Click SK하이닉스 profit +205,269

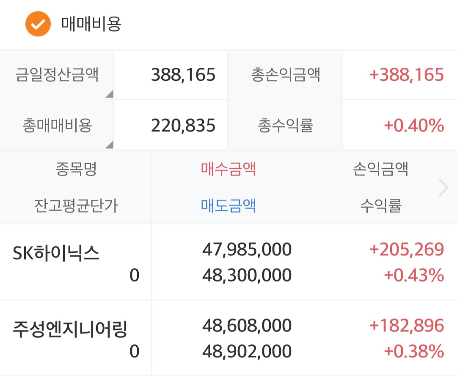[x=407, y=249]
